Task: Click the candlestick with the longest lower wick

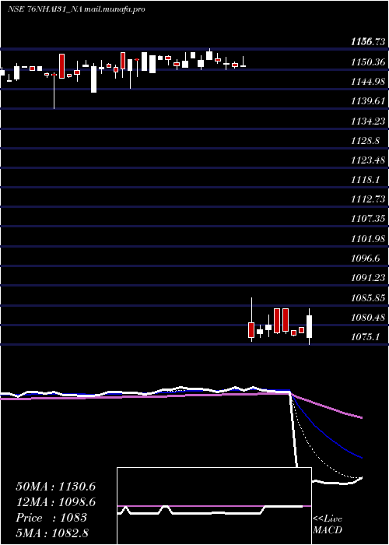Action: [x=54, y=90]
